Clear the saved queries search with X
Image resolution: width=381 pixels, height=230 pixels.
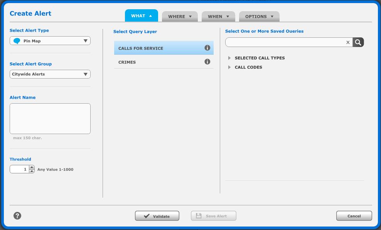click(x=348, y=42)
